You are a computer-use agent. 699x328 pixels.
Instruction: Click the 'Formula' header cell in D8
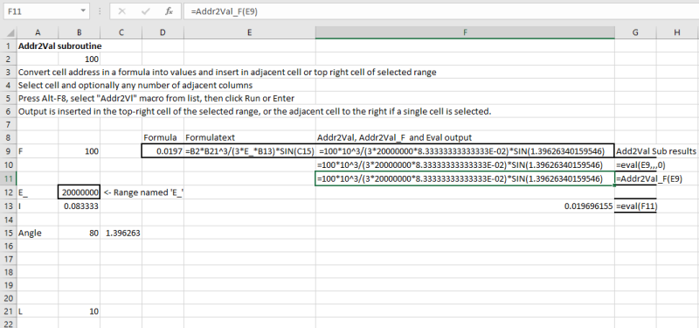163,138
